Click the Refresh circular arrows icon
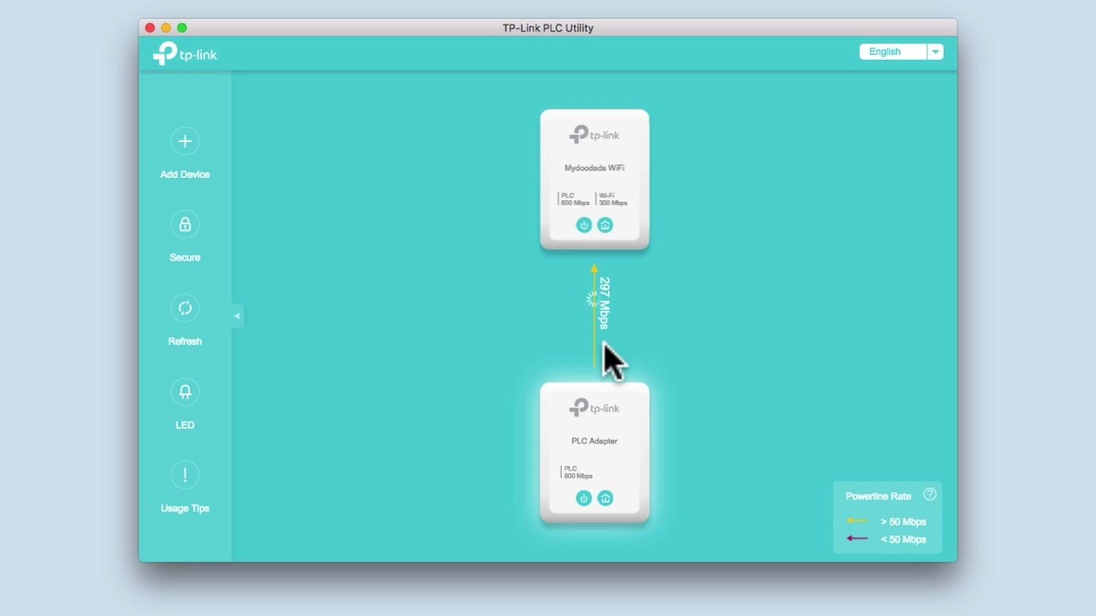Viewport: 1096px width, 616px height. 185,308
